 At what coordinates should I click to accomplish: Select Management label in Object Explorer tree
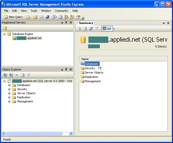coord(25,101)
